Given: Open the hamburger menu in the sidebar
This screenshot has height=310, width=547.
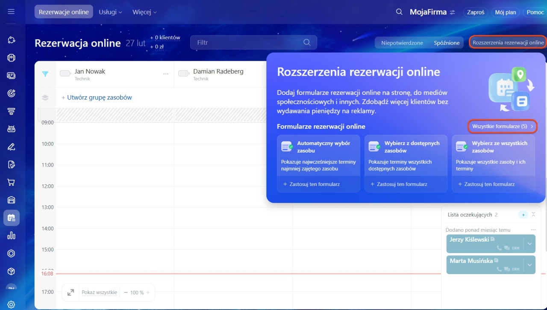Looking at the screenshot, I should pos(11,12).
